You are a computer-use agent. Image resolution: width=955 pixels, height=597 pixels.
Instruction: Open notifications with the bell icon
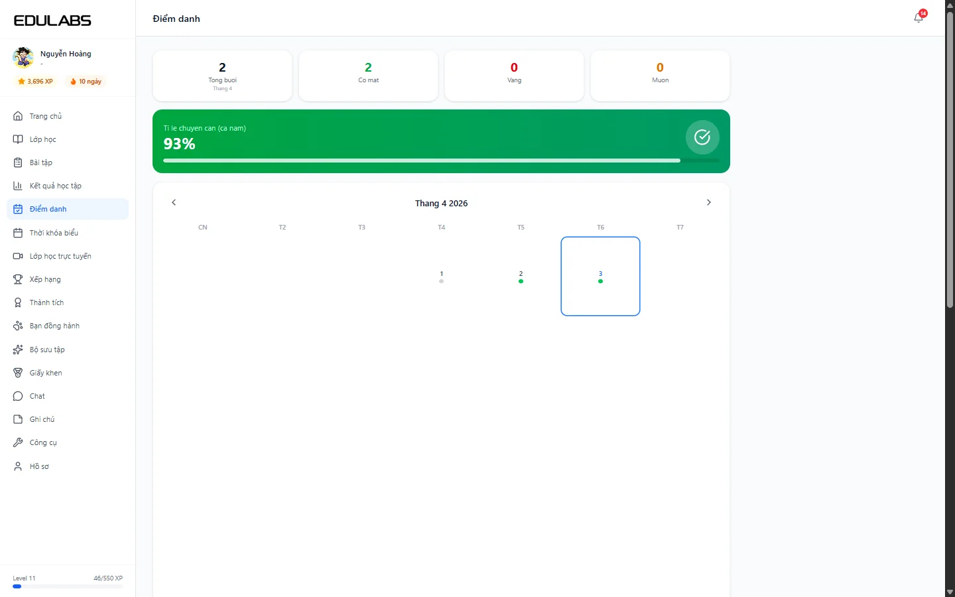919,18
